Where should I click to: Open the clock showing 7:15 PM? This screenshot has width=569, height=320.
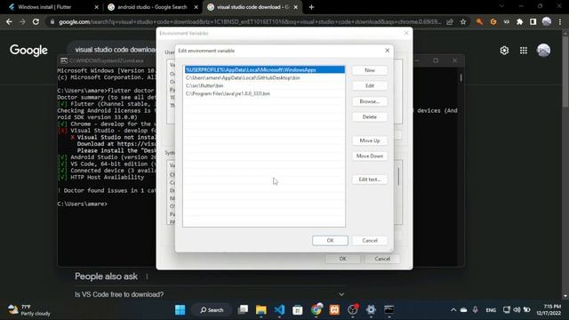(549, 310)
